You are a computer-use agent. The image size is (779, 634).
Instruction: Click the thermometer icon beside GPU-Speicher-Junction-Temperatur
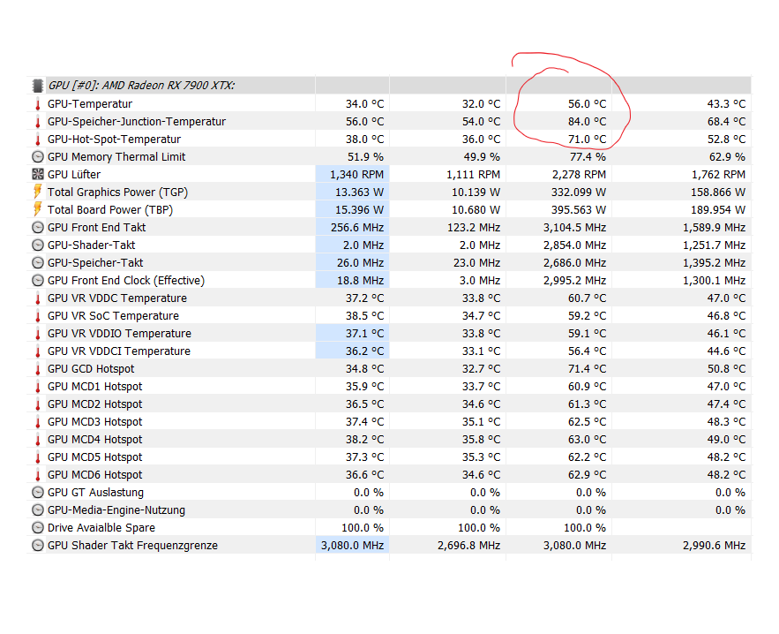coord(37,122)
